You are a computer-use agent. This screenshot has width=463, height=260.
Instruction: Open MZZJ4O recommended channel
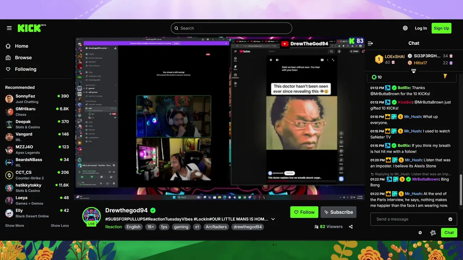coord(37,149)
